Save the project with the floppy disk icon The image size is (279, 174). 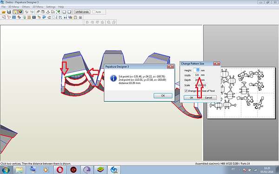(9, 12)
